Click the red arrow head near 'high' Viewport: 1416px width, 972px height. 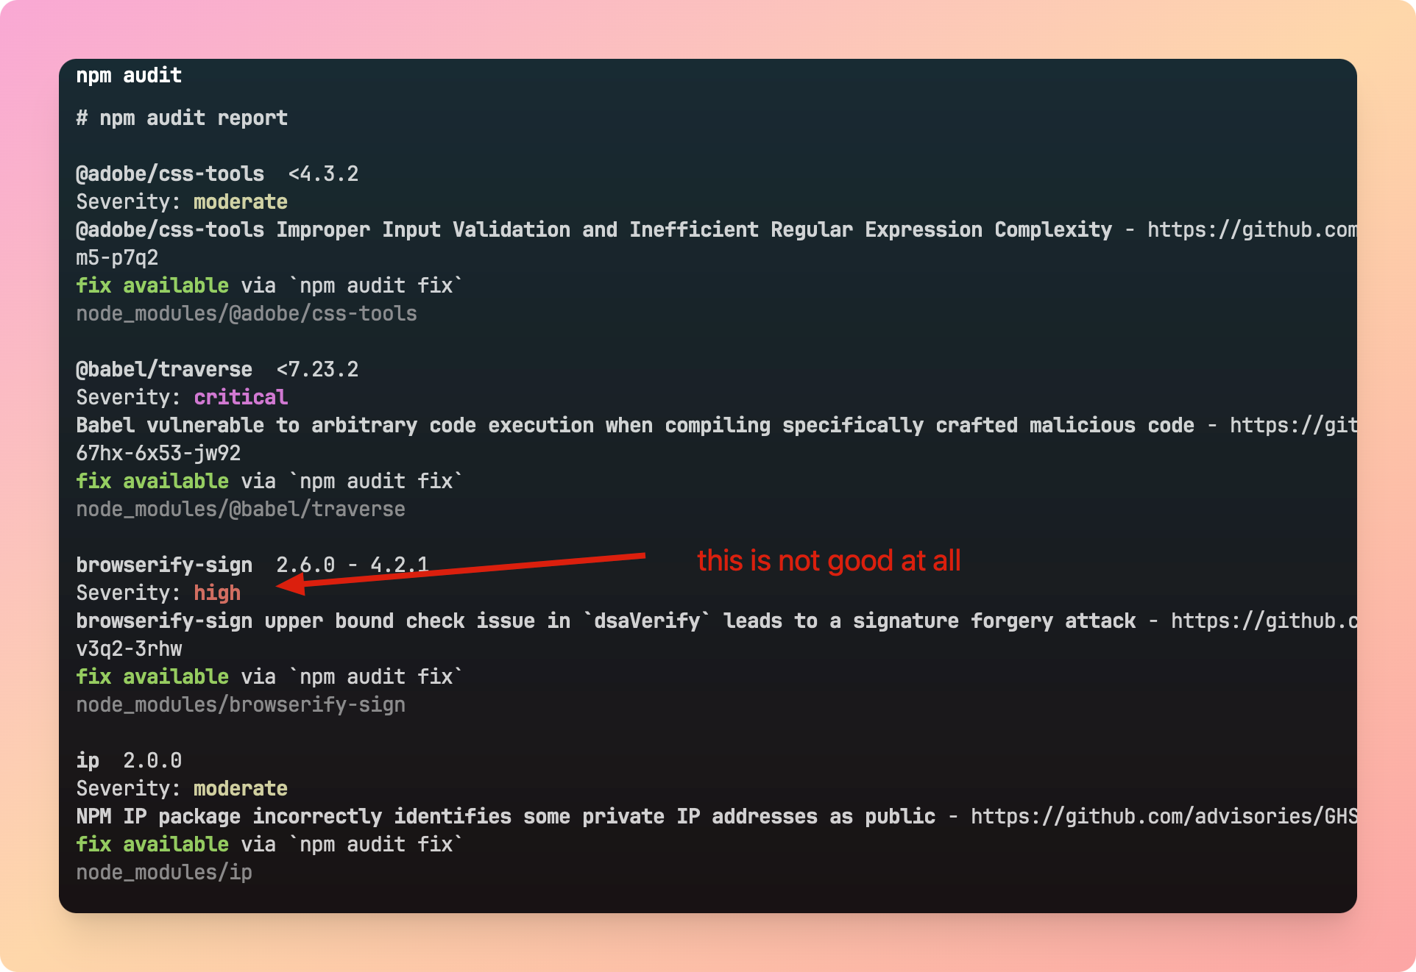pos(291,585)
